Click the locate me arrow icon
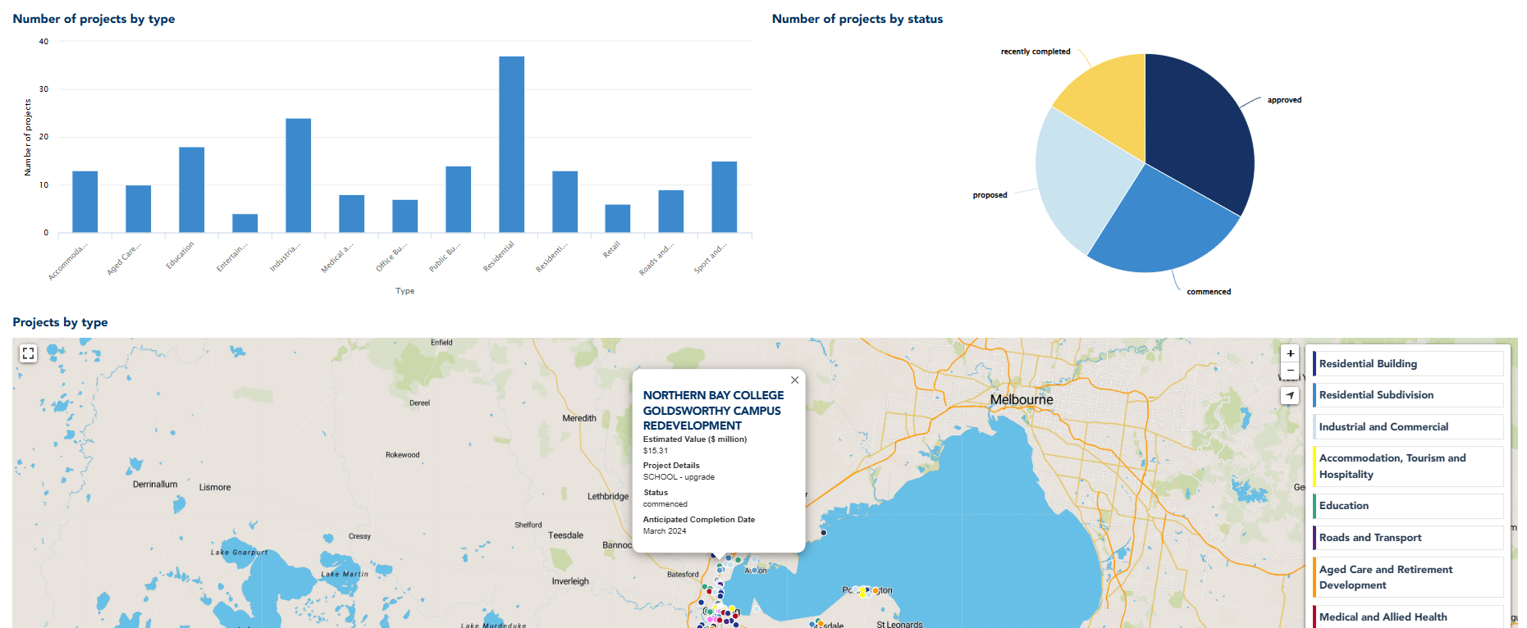Viewport: 1527px width, 628px height. pyautogui.click(x=1290, y=396)
